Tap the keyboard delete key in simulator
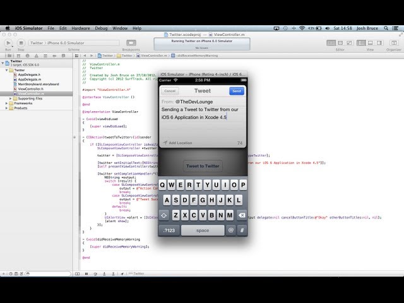Screen dimensions: 404x303 [x=242, y=215]
